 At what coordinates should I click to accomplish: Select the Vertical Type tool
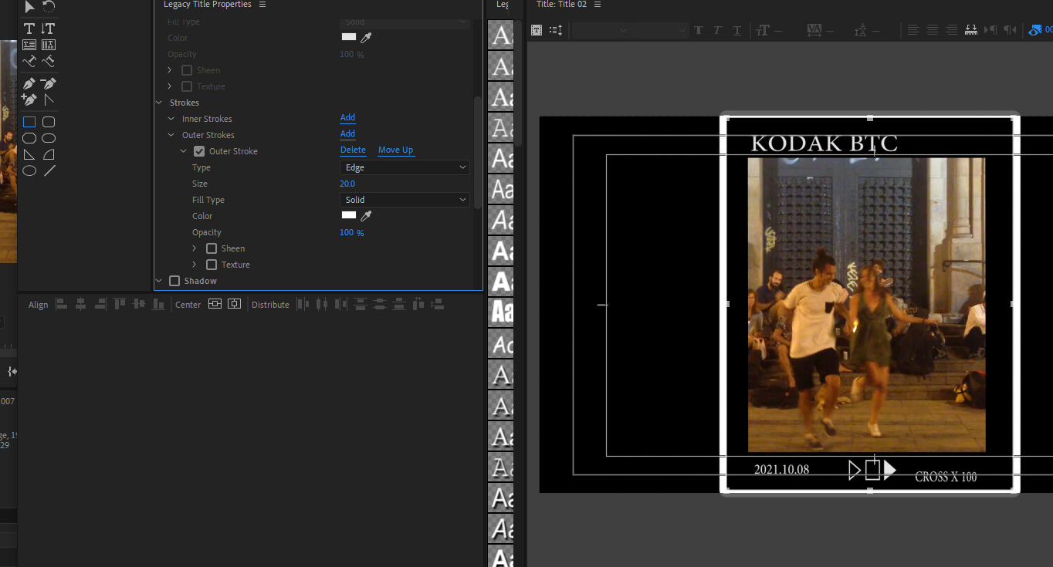tap(49, 29)
